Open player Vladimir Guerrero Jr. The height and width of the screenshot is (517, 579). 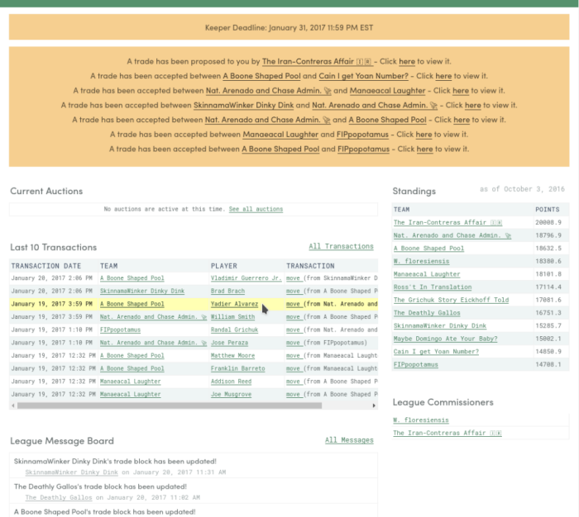[x=246, y=278]
